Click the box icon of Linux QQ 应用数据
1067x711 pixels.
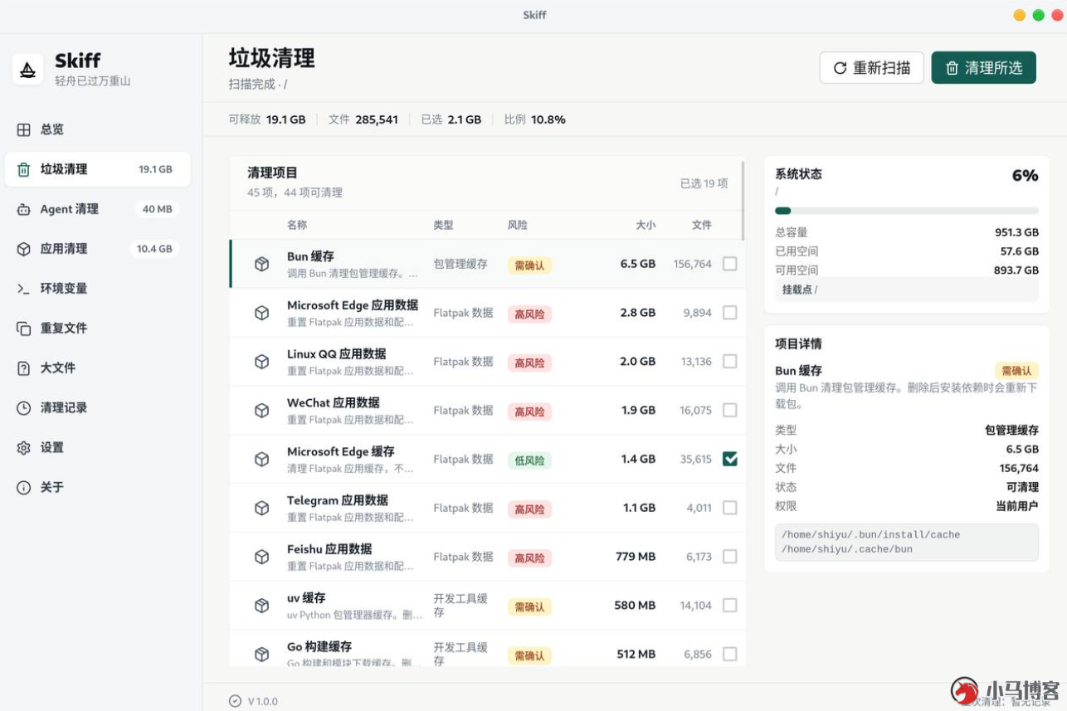(x=261, y=362)
